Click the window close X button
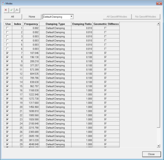 coord(159,3)
